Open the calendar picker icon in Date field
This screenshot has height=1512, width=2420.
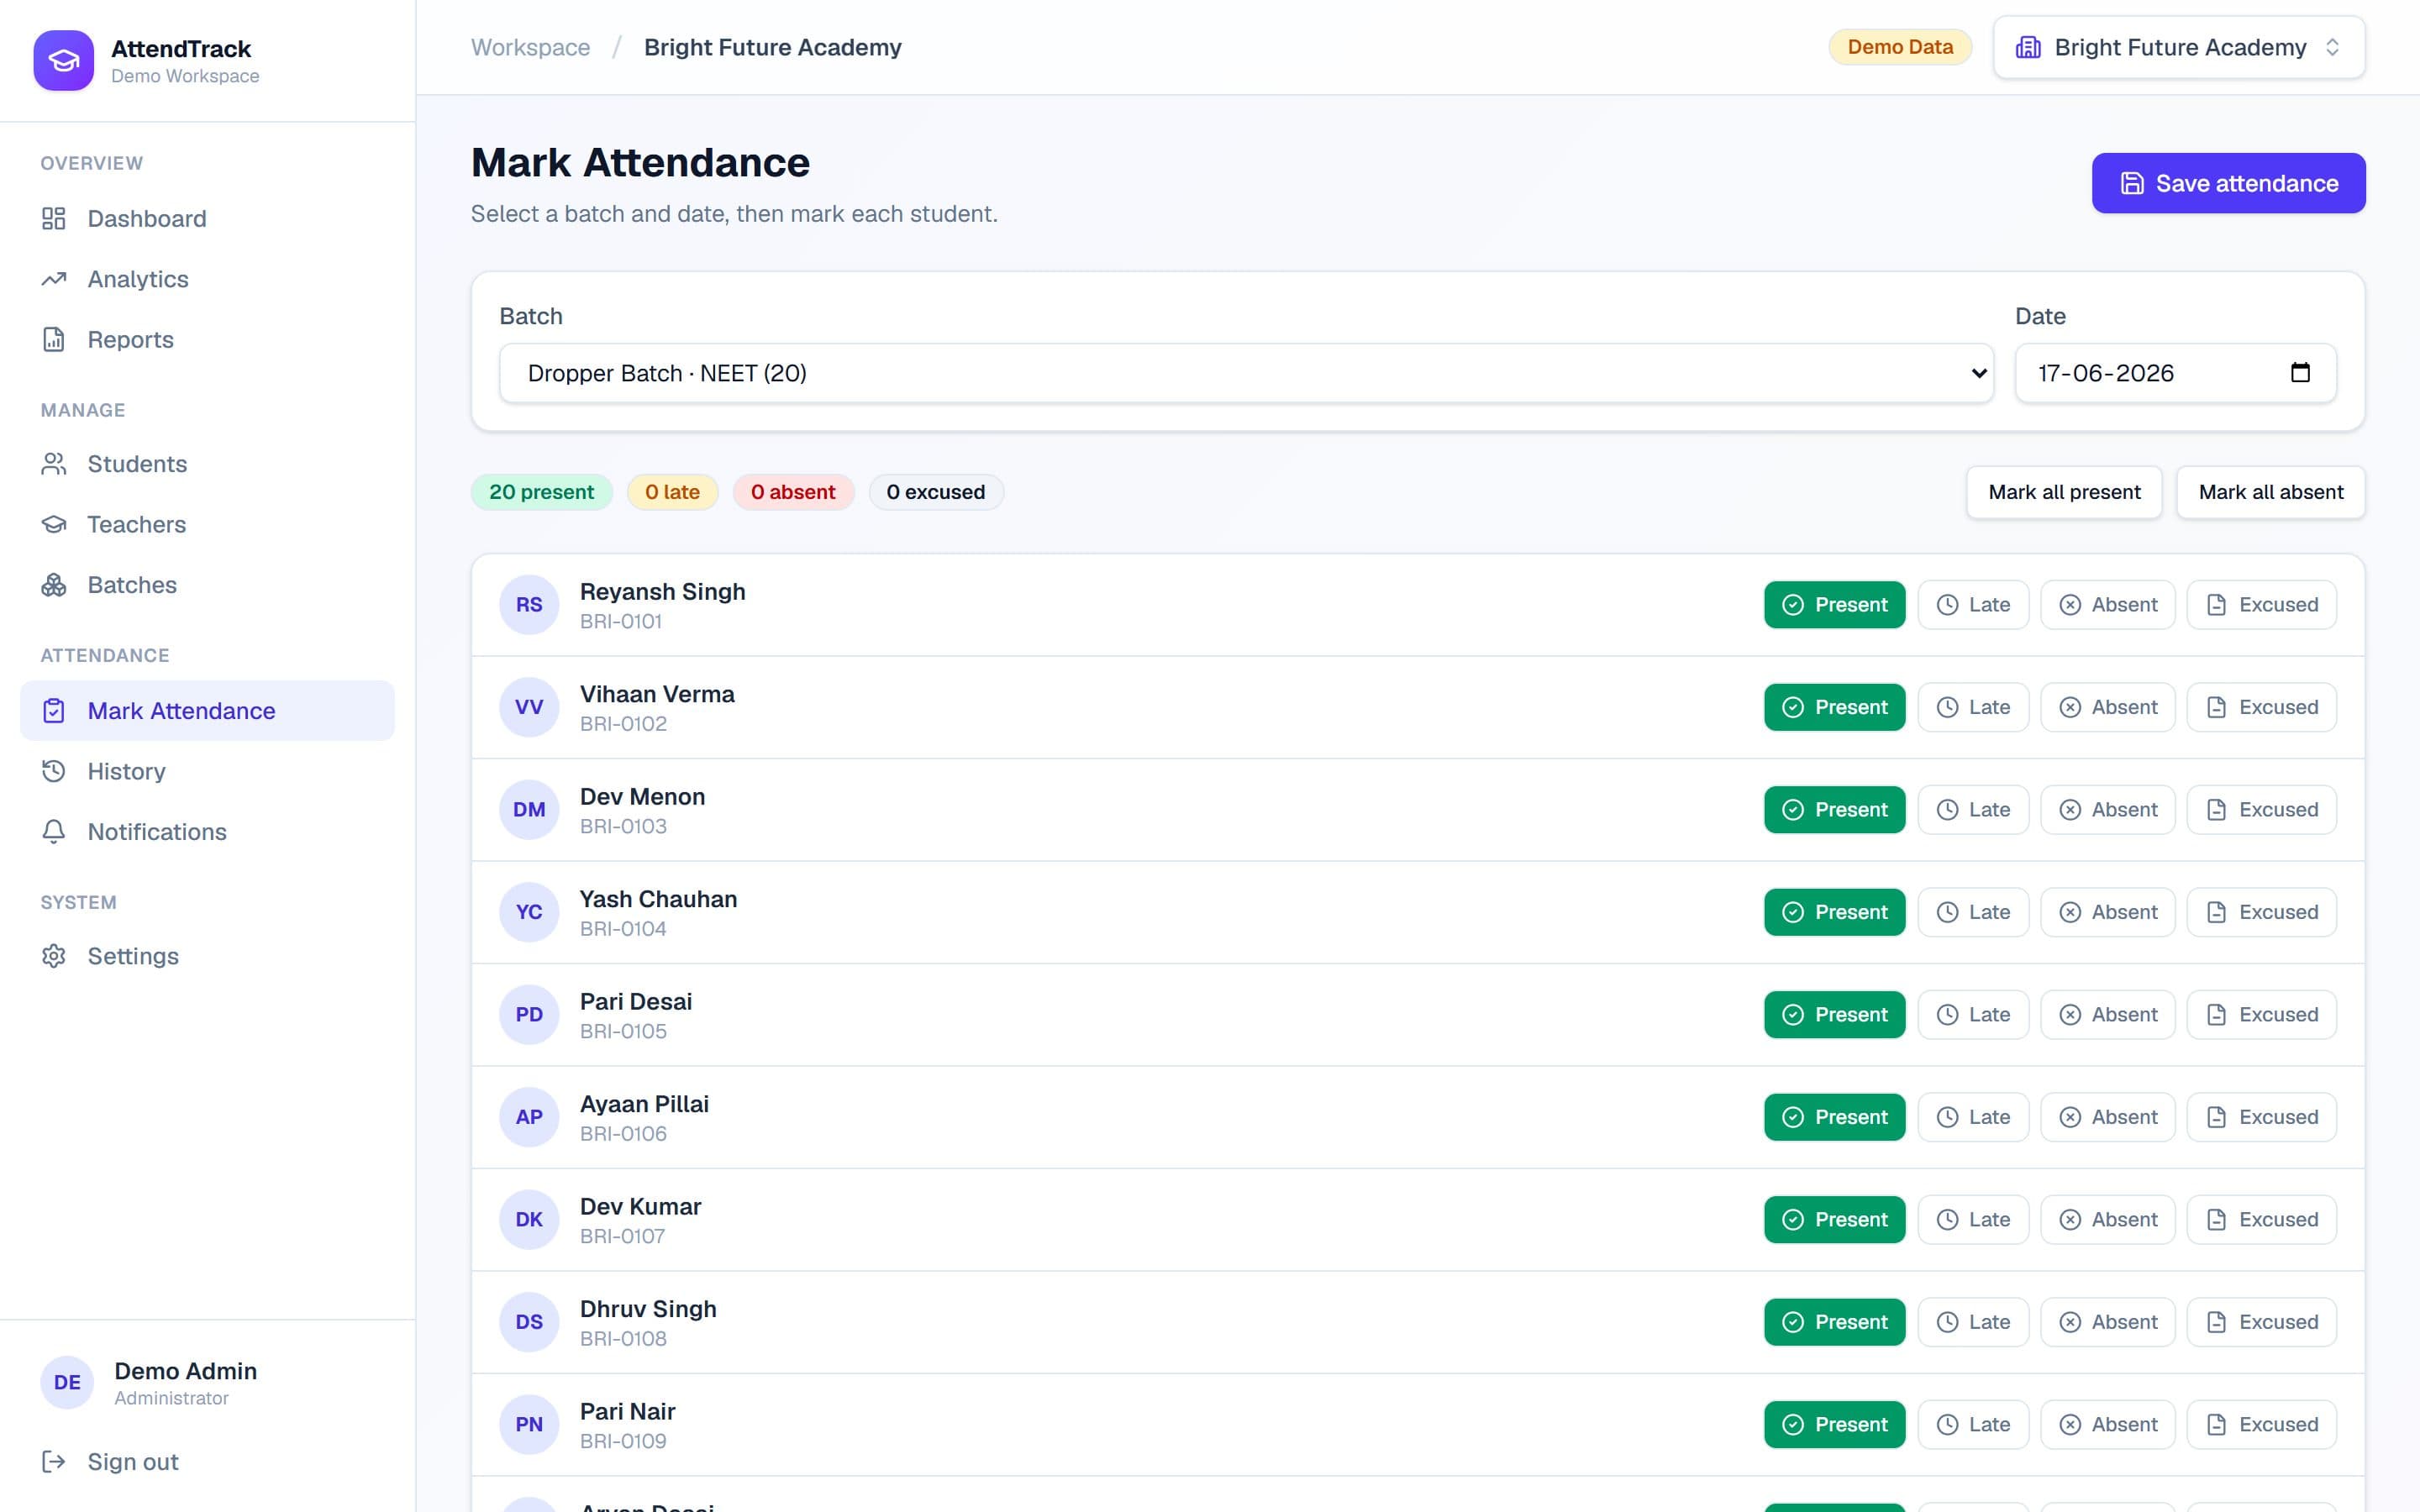click(2300, 373)
